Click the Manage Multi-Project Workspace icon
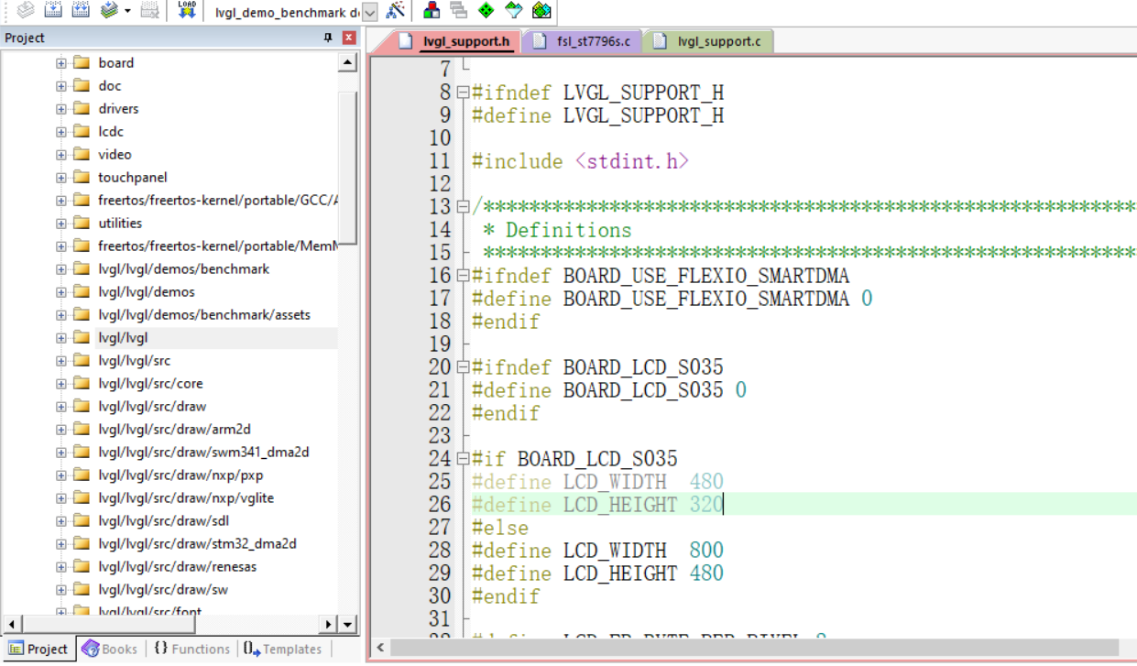The image size is (1137, 666). [458, 10]
